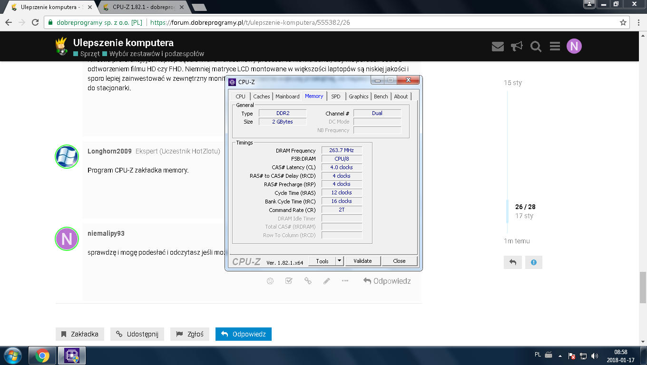The image size is (647, 365).
Task: Open on-screen keyboard tray icon
Action: [x=549, y=355]
